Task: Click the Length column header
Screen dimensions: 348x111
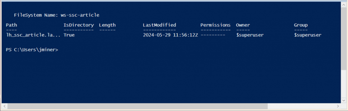Action: click(x=107, y=25)
